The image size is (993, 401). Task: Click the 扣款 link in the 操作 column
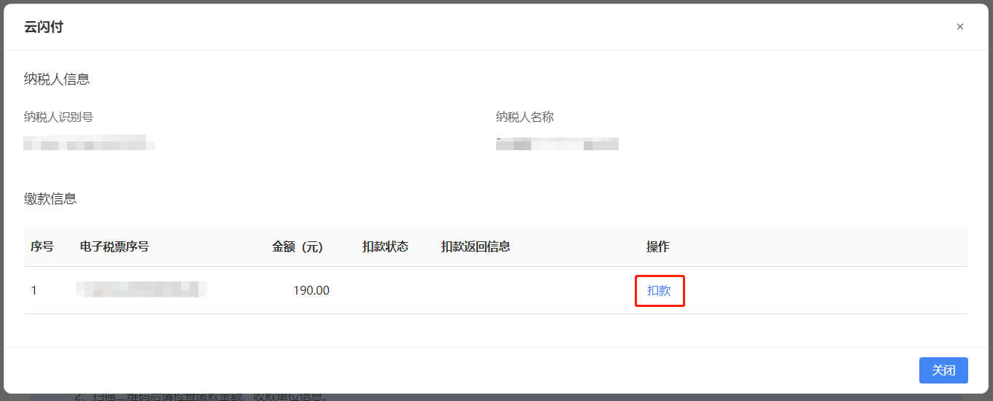[659, 290]
